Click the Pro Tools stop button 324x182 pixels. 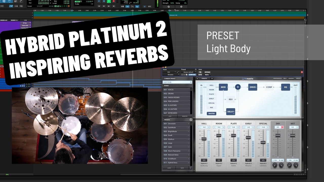[104, 1]
